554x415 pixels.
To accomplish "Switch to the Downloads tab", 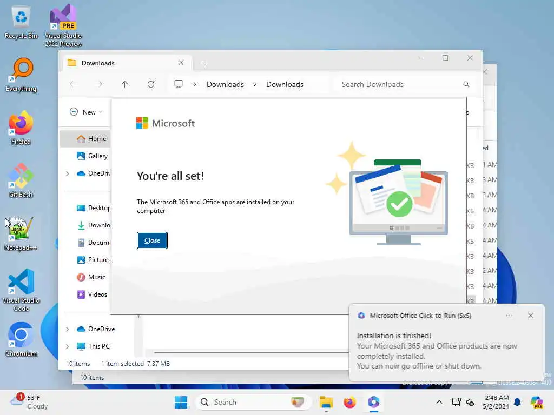I will click(127, 63).
